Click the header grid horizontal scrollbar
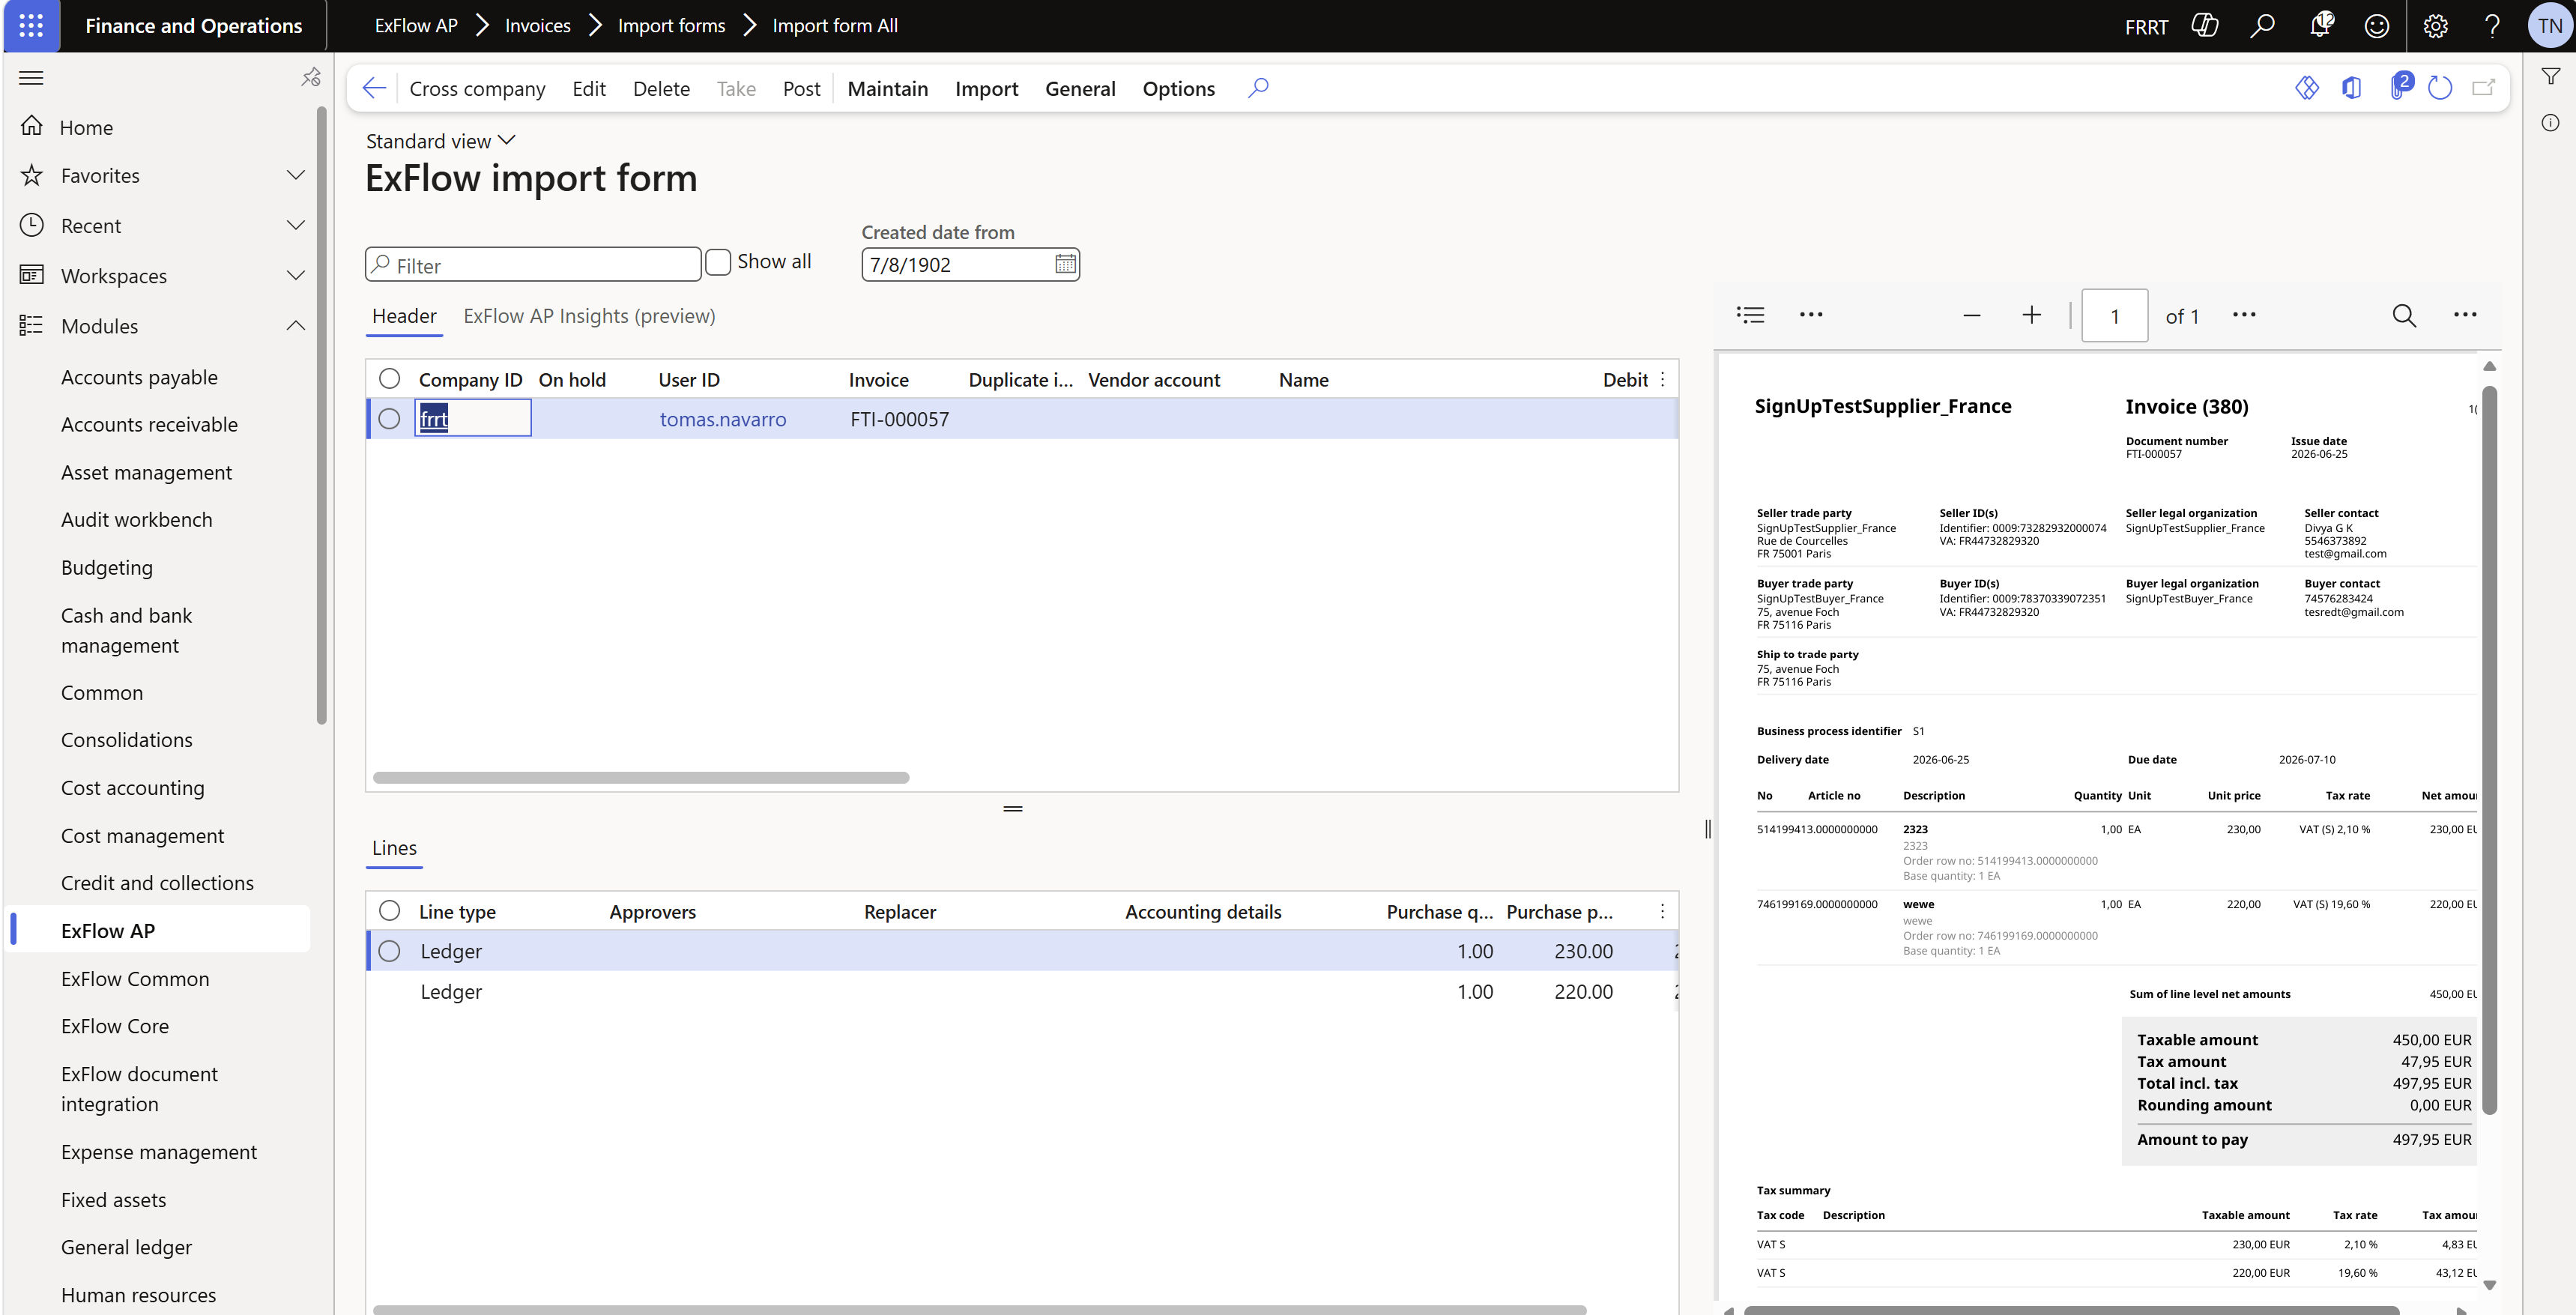 pos(640,777)
